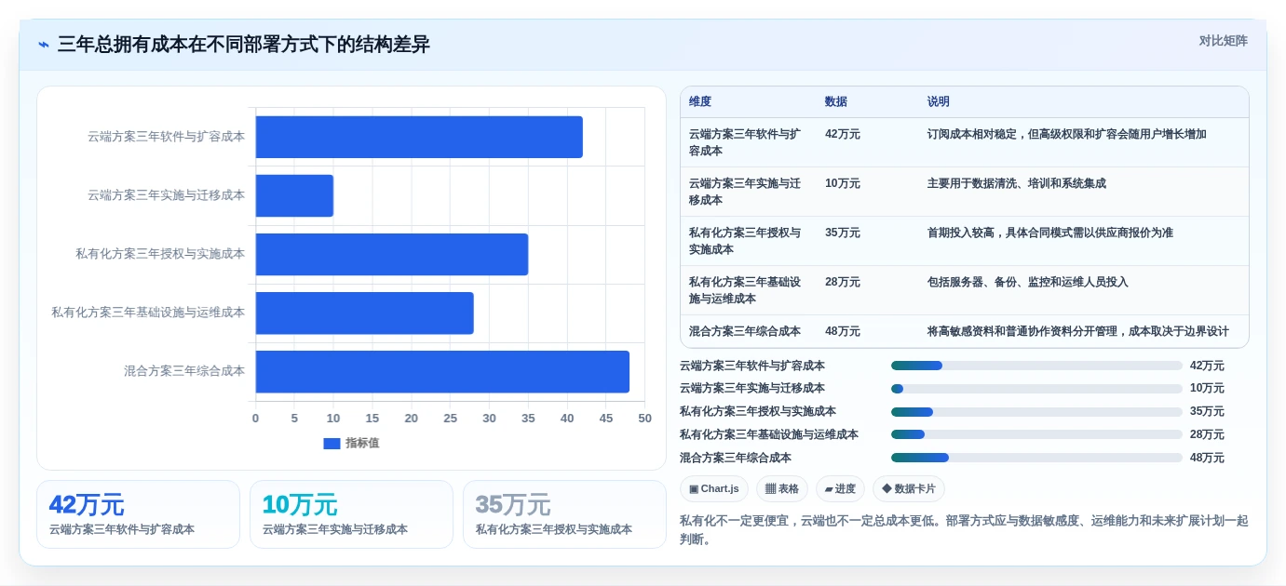Screen dimensions: 1286x586
Task: Click the 10万元 progress bar
Action: tap(1036, 389)
